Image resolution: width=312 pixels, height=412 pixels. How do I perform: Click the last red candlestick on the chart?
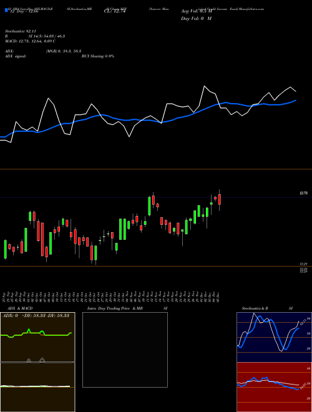pos(220,199)
